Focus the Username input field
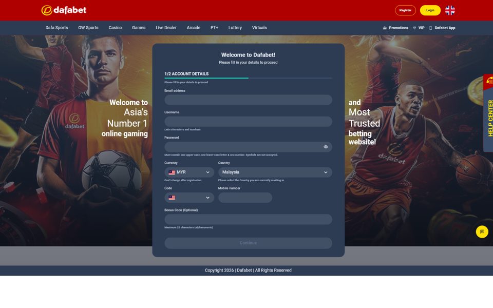Screen dimensions: 493x308 tap(248, 122)
